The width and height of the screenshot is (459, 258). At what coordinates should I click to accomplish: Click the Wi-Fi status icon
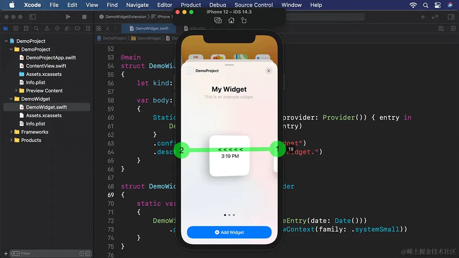click(x=413, y=5)
